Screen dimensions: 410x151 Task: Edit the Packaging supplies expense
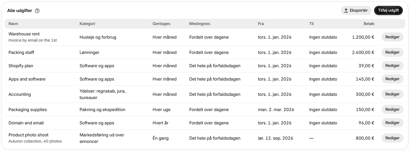392,109
